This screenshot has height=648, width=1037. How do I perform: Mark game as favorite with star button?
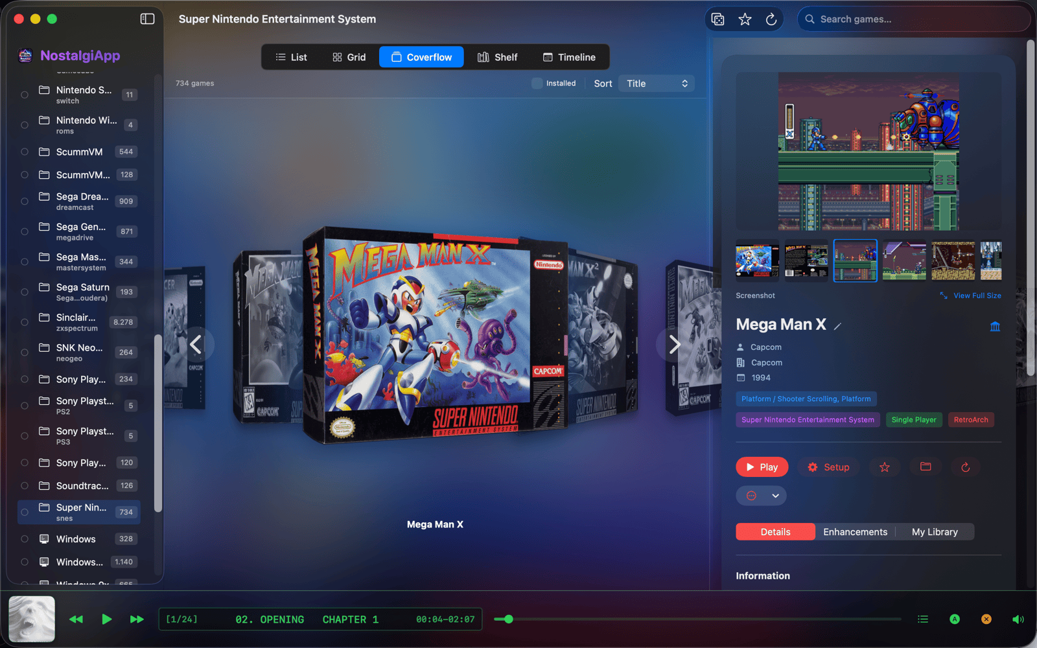point(884,467)
